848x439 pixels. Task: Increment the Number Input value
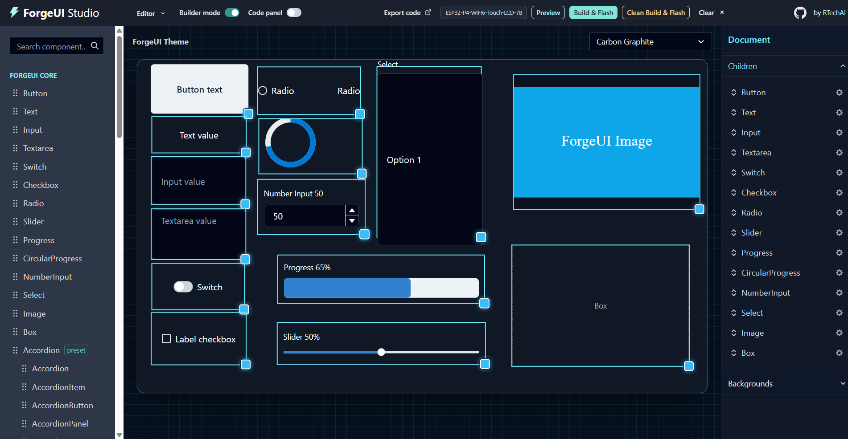point(352,210)
